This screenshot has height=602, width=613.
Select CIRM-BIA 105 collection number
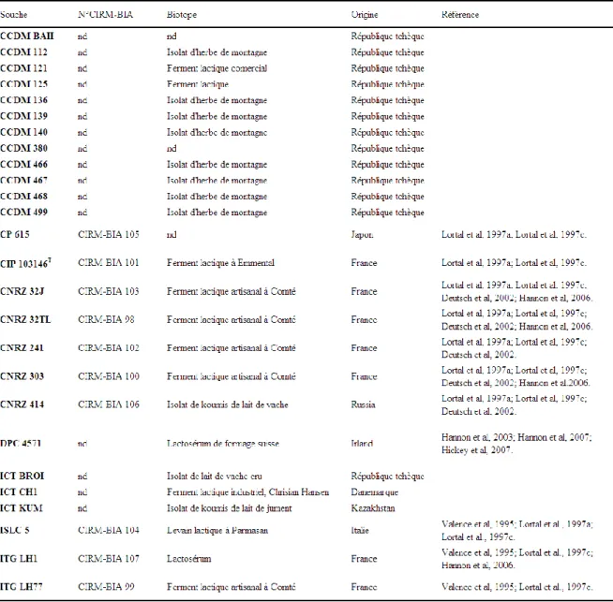(x=109, y=234)
